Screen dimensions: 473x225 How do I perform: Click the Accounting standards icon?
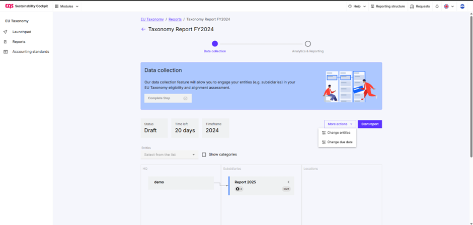click(x=5, y=51)
